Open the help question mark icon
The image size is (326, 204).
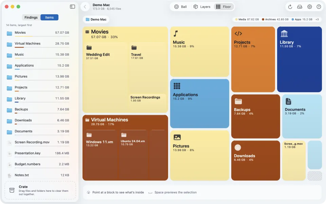point(319,7)
